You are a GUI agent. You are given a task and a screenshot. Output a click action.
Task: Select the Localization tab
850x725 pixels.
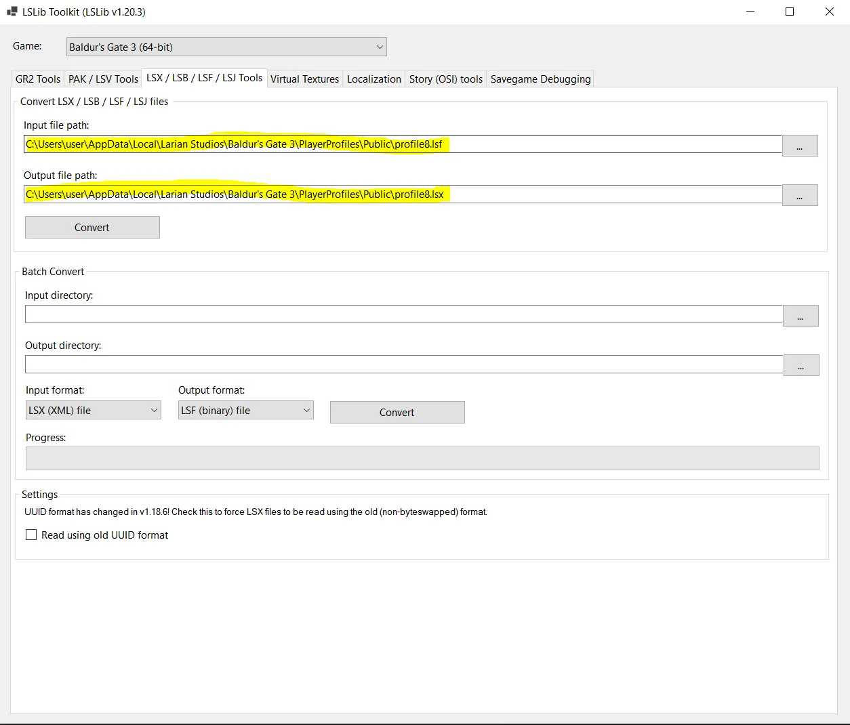[x=373, y=79]
